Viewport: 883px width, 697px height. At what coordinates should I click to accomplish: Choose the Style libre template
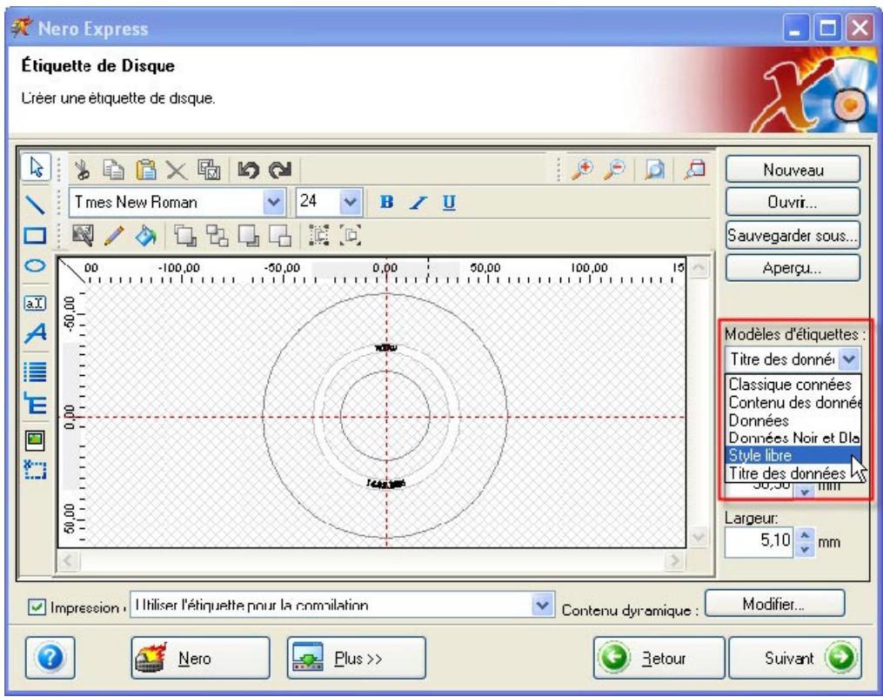click(x=793, y=455)
